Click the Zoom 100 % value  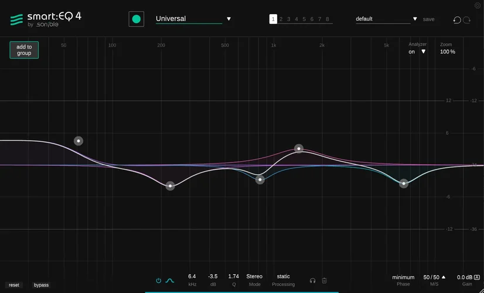(448, 52)
